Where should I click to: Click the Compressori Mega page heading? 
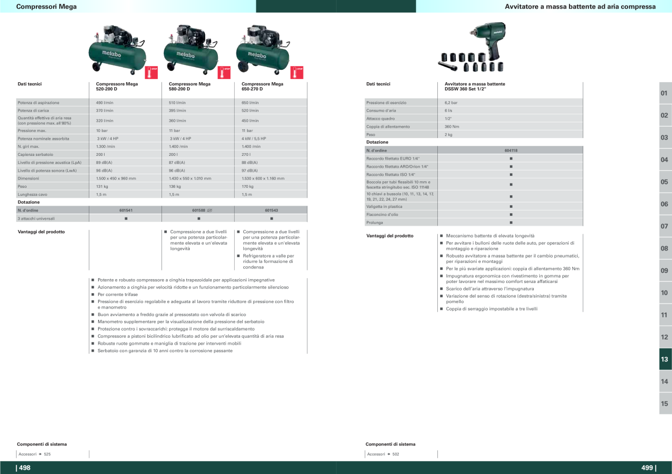click(x=46, y=6)
